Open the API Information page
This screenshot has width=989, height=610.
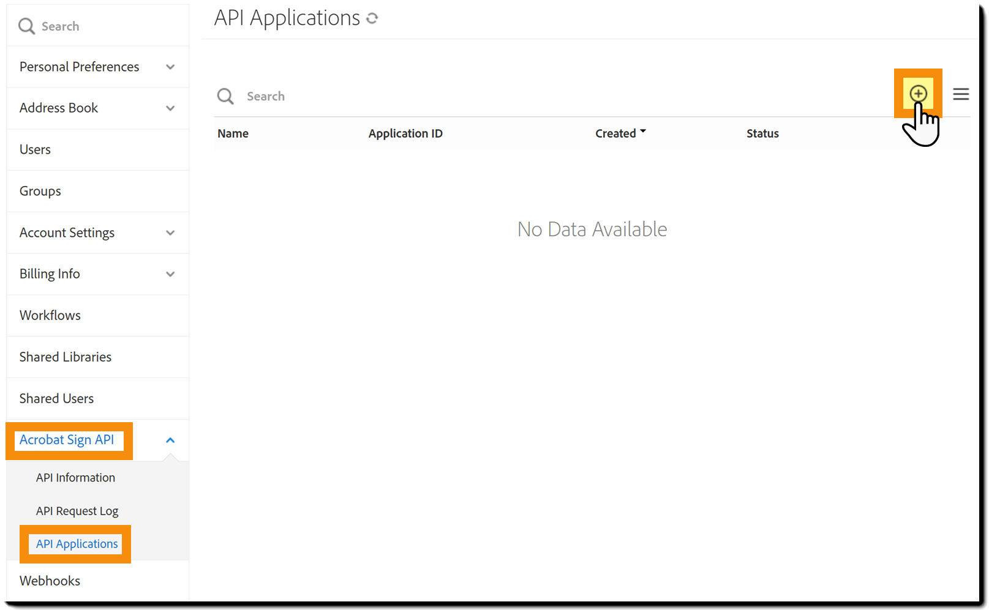[75, 477]
